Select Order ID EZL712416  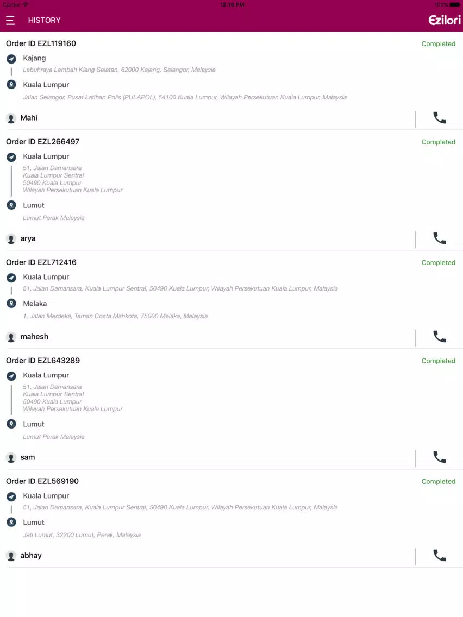click(41, 262)
